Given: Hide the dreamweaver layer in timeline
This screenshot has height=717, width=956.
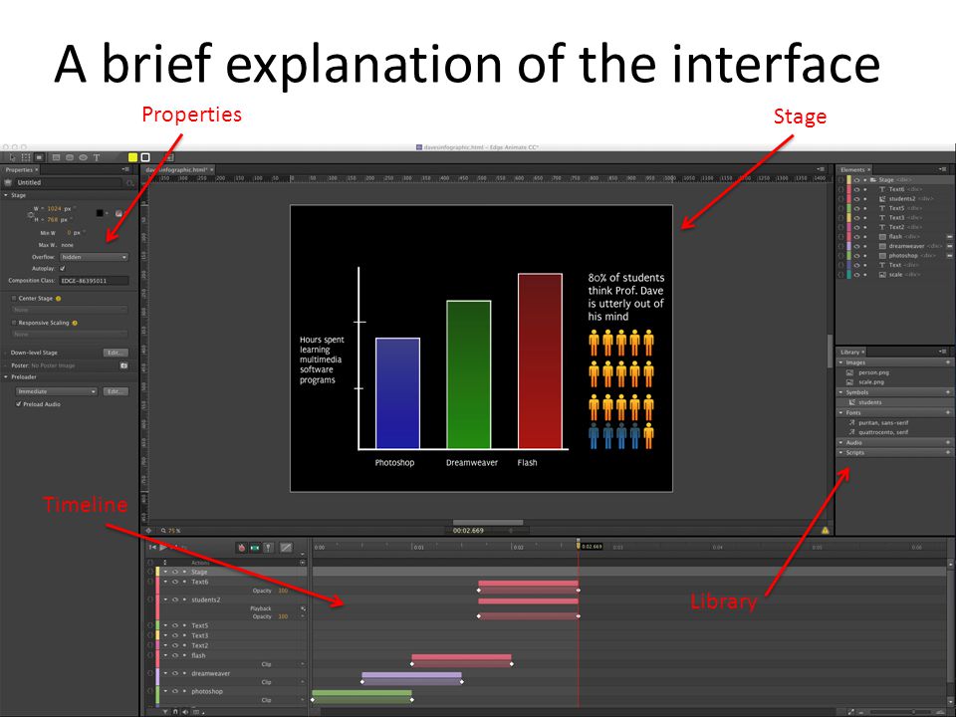Looking at the screenshot, I should click(x=175, y=674).
